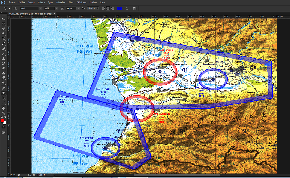The image size is (290, 178).
Task: Select the Hand tool
Action: pyautogui.click(x=3, y=108)
